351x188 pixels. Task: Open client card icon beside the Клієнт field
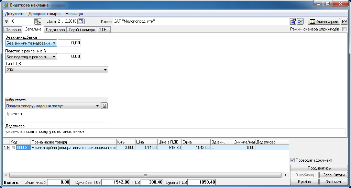pyautogui.click(x=293, y=21)
